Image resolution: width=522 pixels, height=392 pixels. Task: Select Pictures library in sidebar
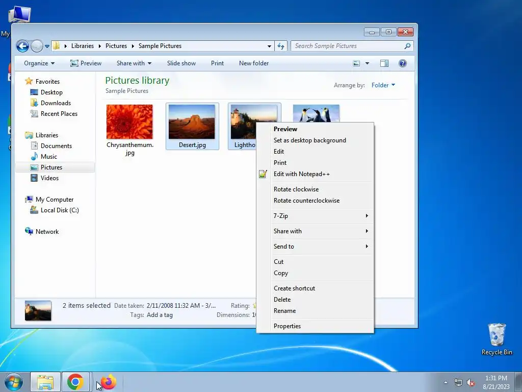(55, 167)
